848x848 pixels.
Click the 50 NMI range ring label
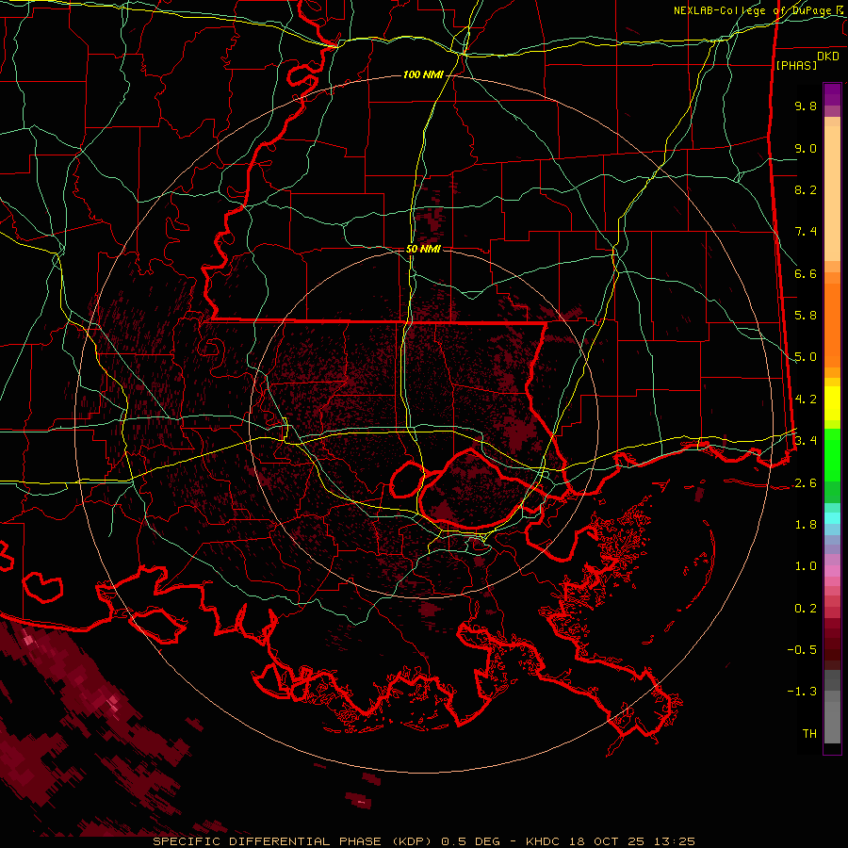click(423, 249)
